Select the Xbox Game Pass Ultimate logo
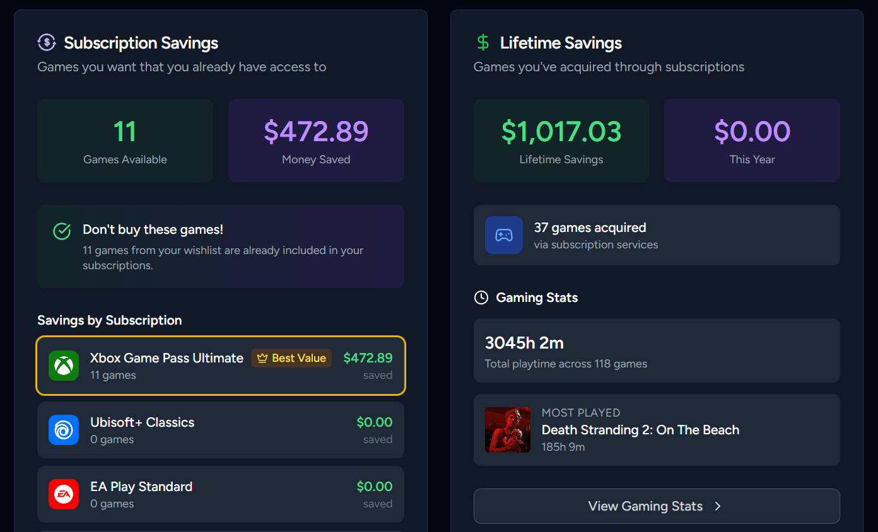The image size is (878, 532). click(x=63, y=366)
